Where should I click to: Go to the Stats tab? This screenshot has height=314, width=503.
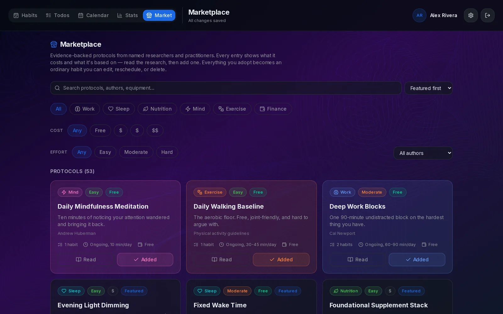127,15
